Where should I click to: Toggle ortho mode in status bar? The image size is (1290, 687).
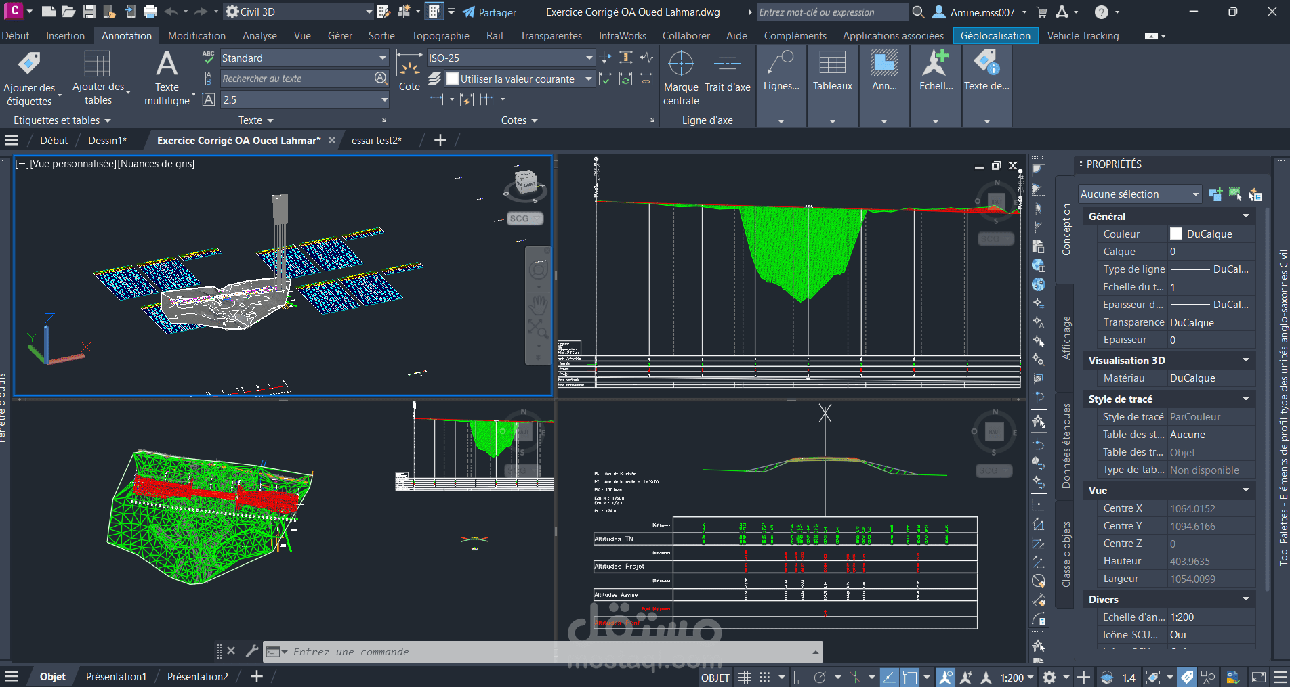click(x=800, y=677)
